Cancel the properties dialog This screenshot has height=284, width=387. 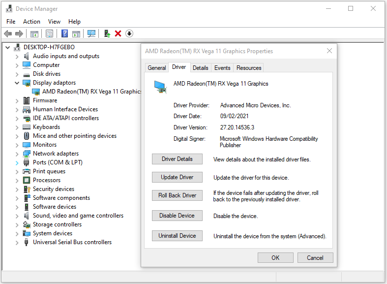(x=315, y=257)
